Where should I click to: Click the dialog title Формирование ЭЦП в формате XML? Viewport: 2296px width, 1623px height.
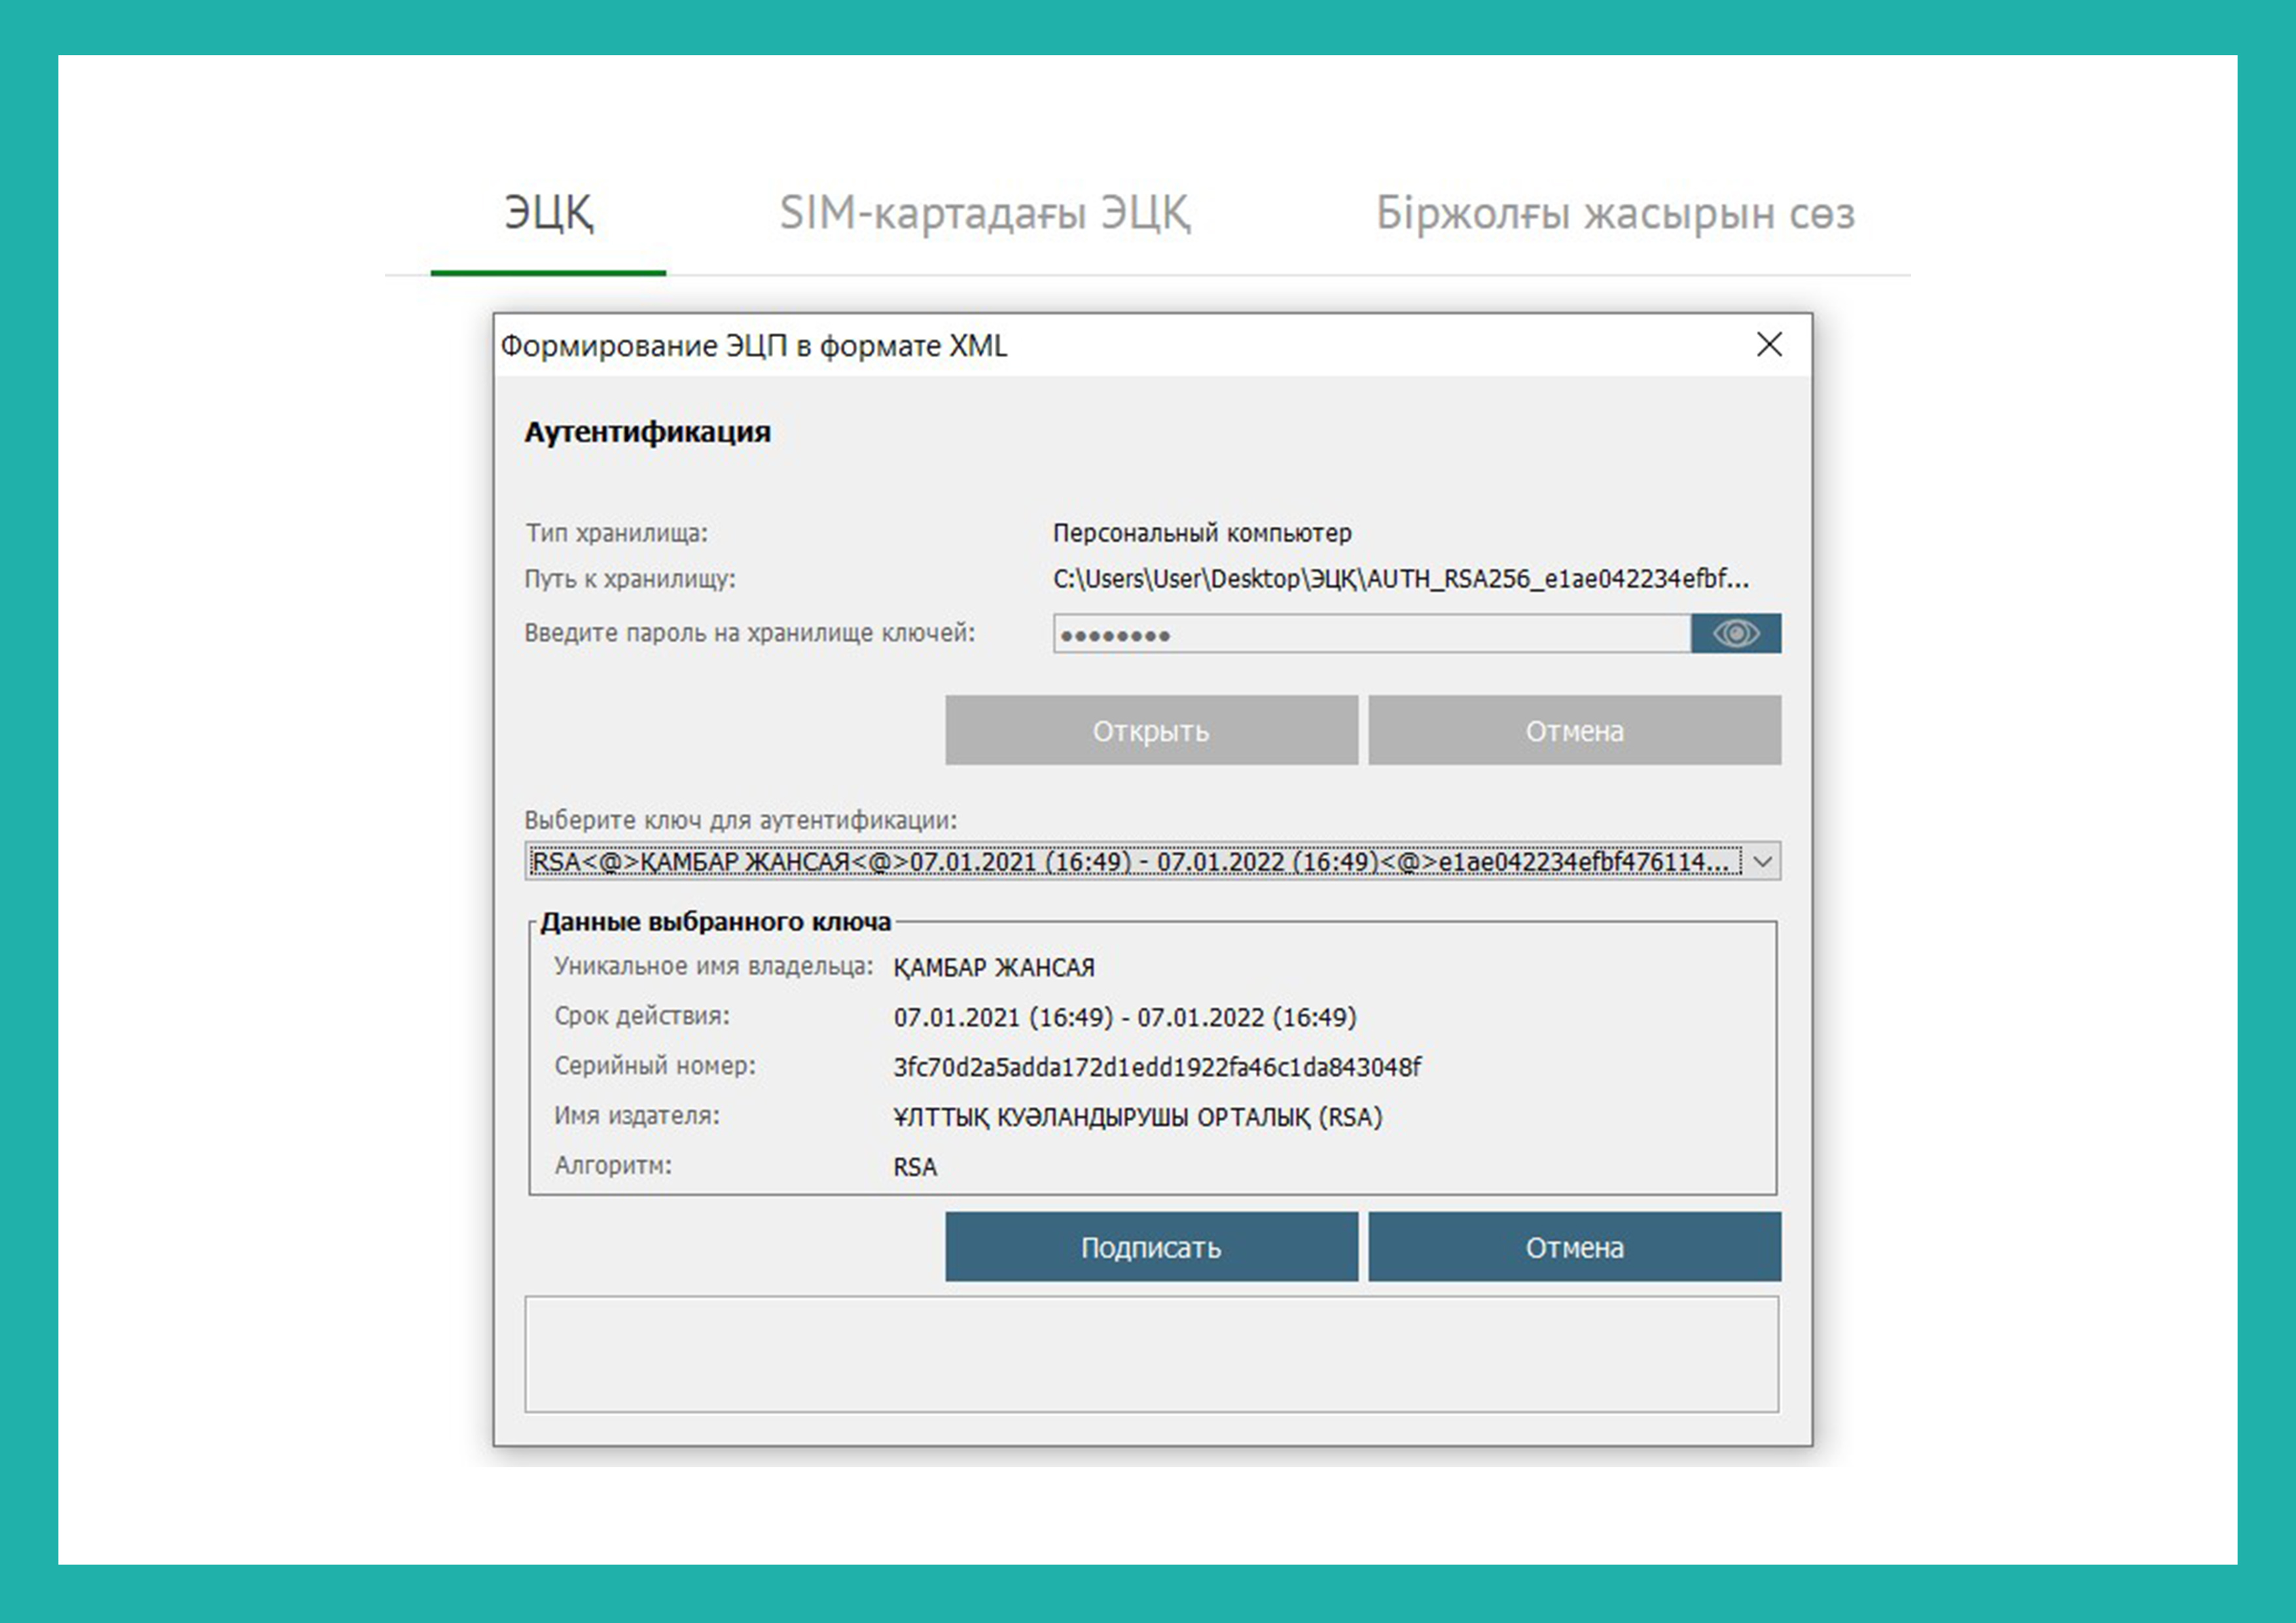pos(753,346)
